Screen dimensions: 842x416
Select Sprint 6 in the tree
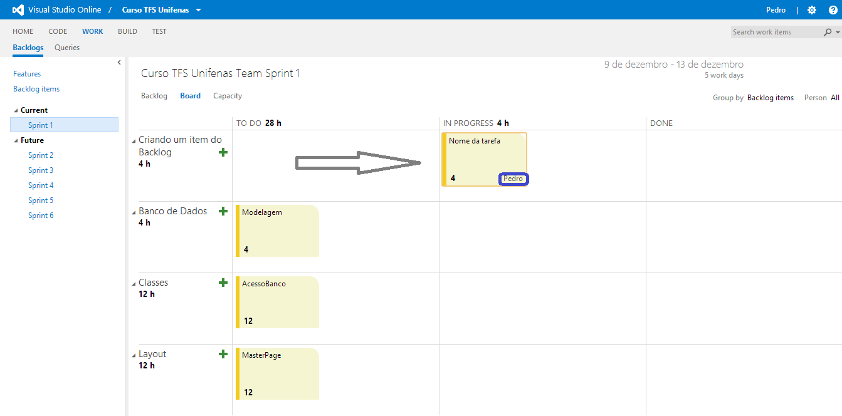(41, 216)
